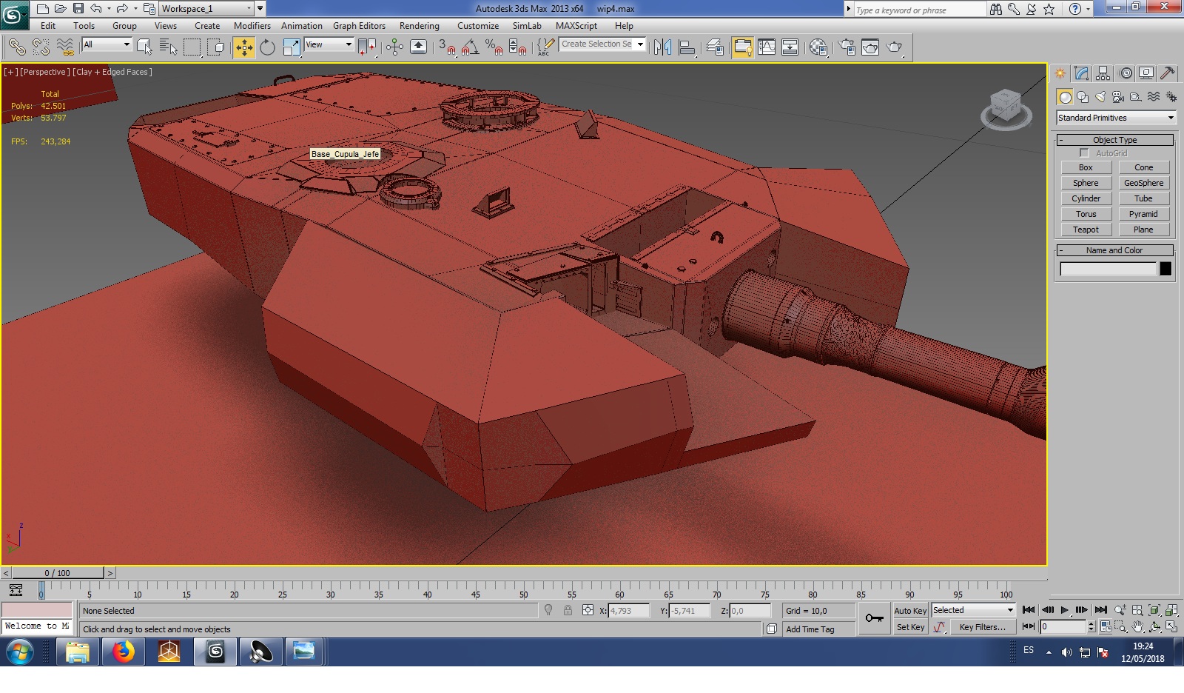Click the Sphere primitive button

point(1086,183)
